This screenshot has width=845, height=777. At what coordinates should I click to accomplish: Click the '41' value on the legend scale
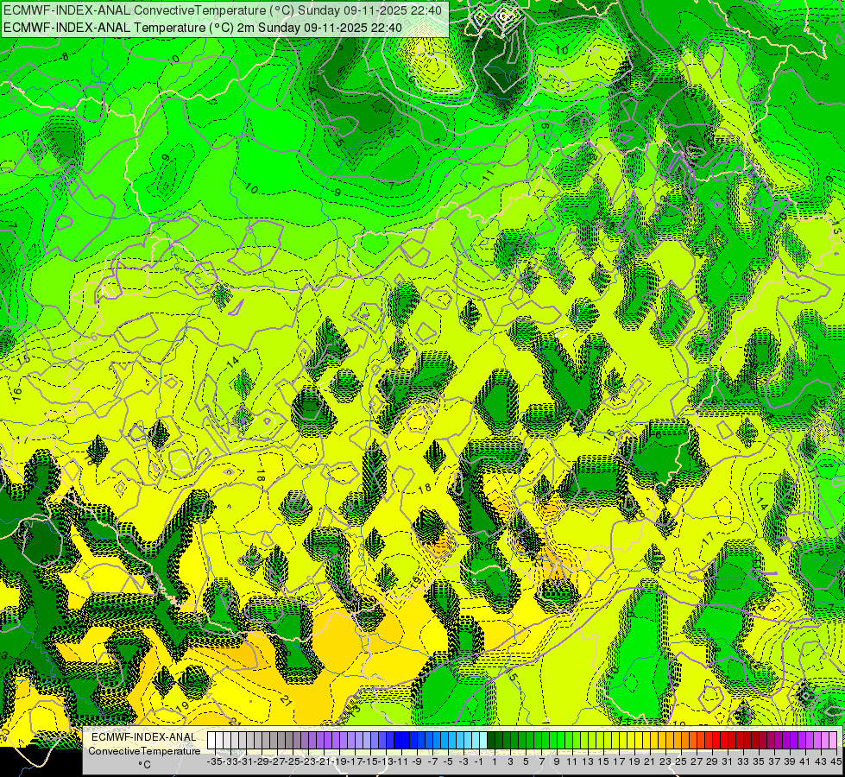[804, 761]
